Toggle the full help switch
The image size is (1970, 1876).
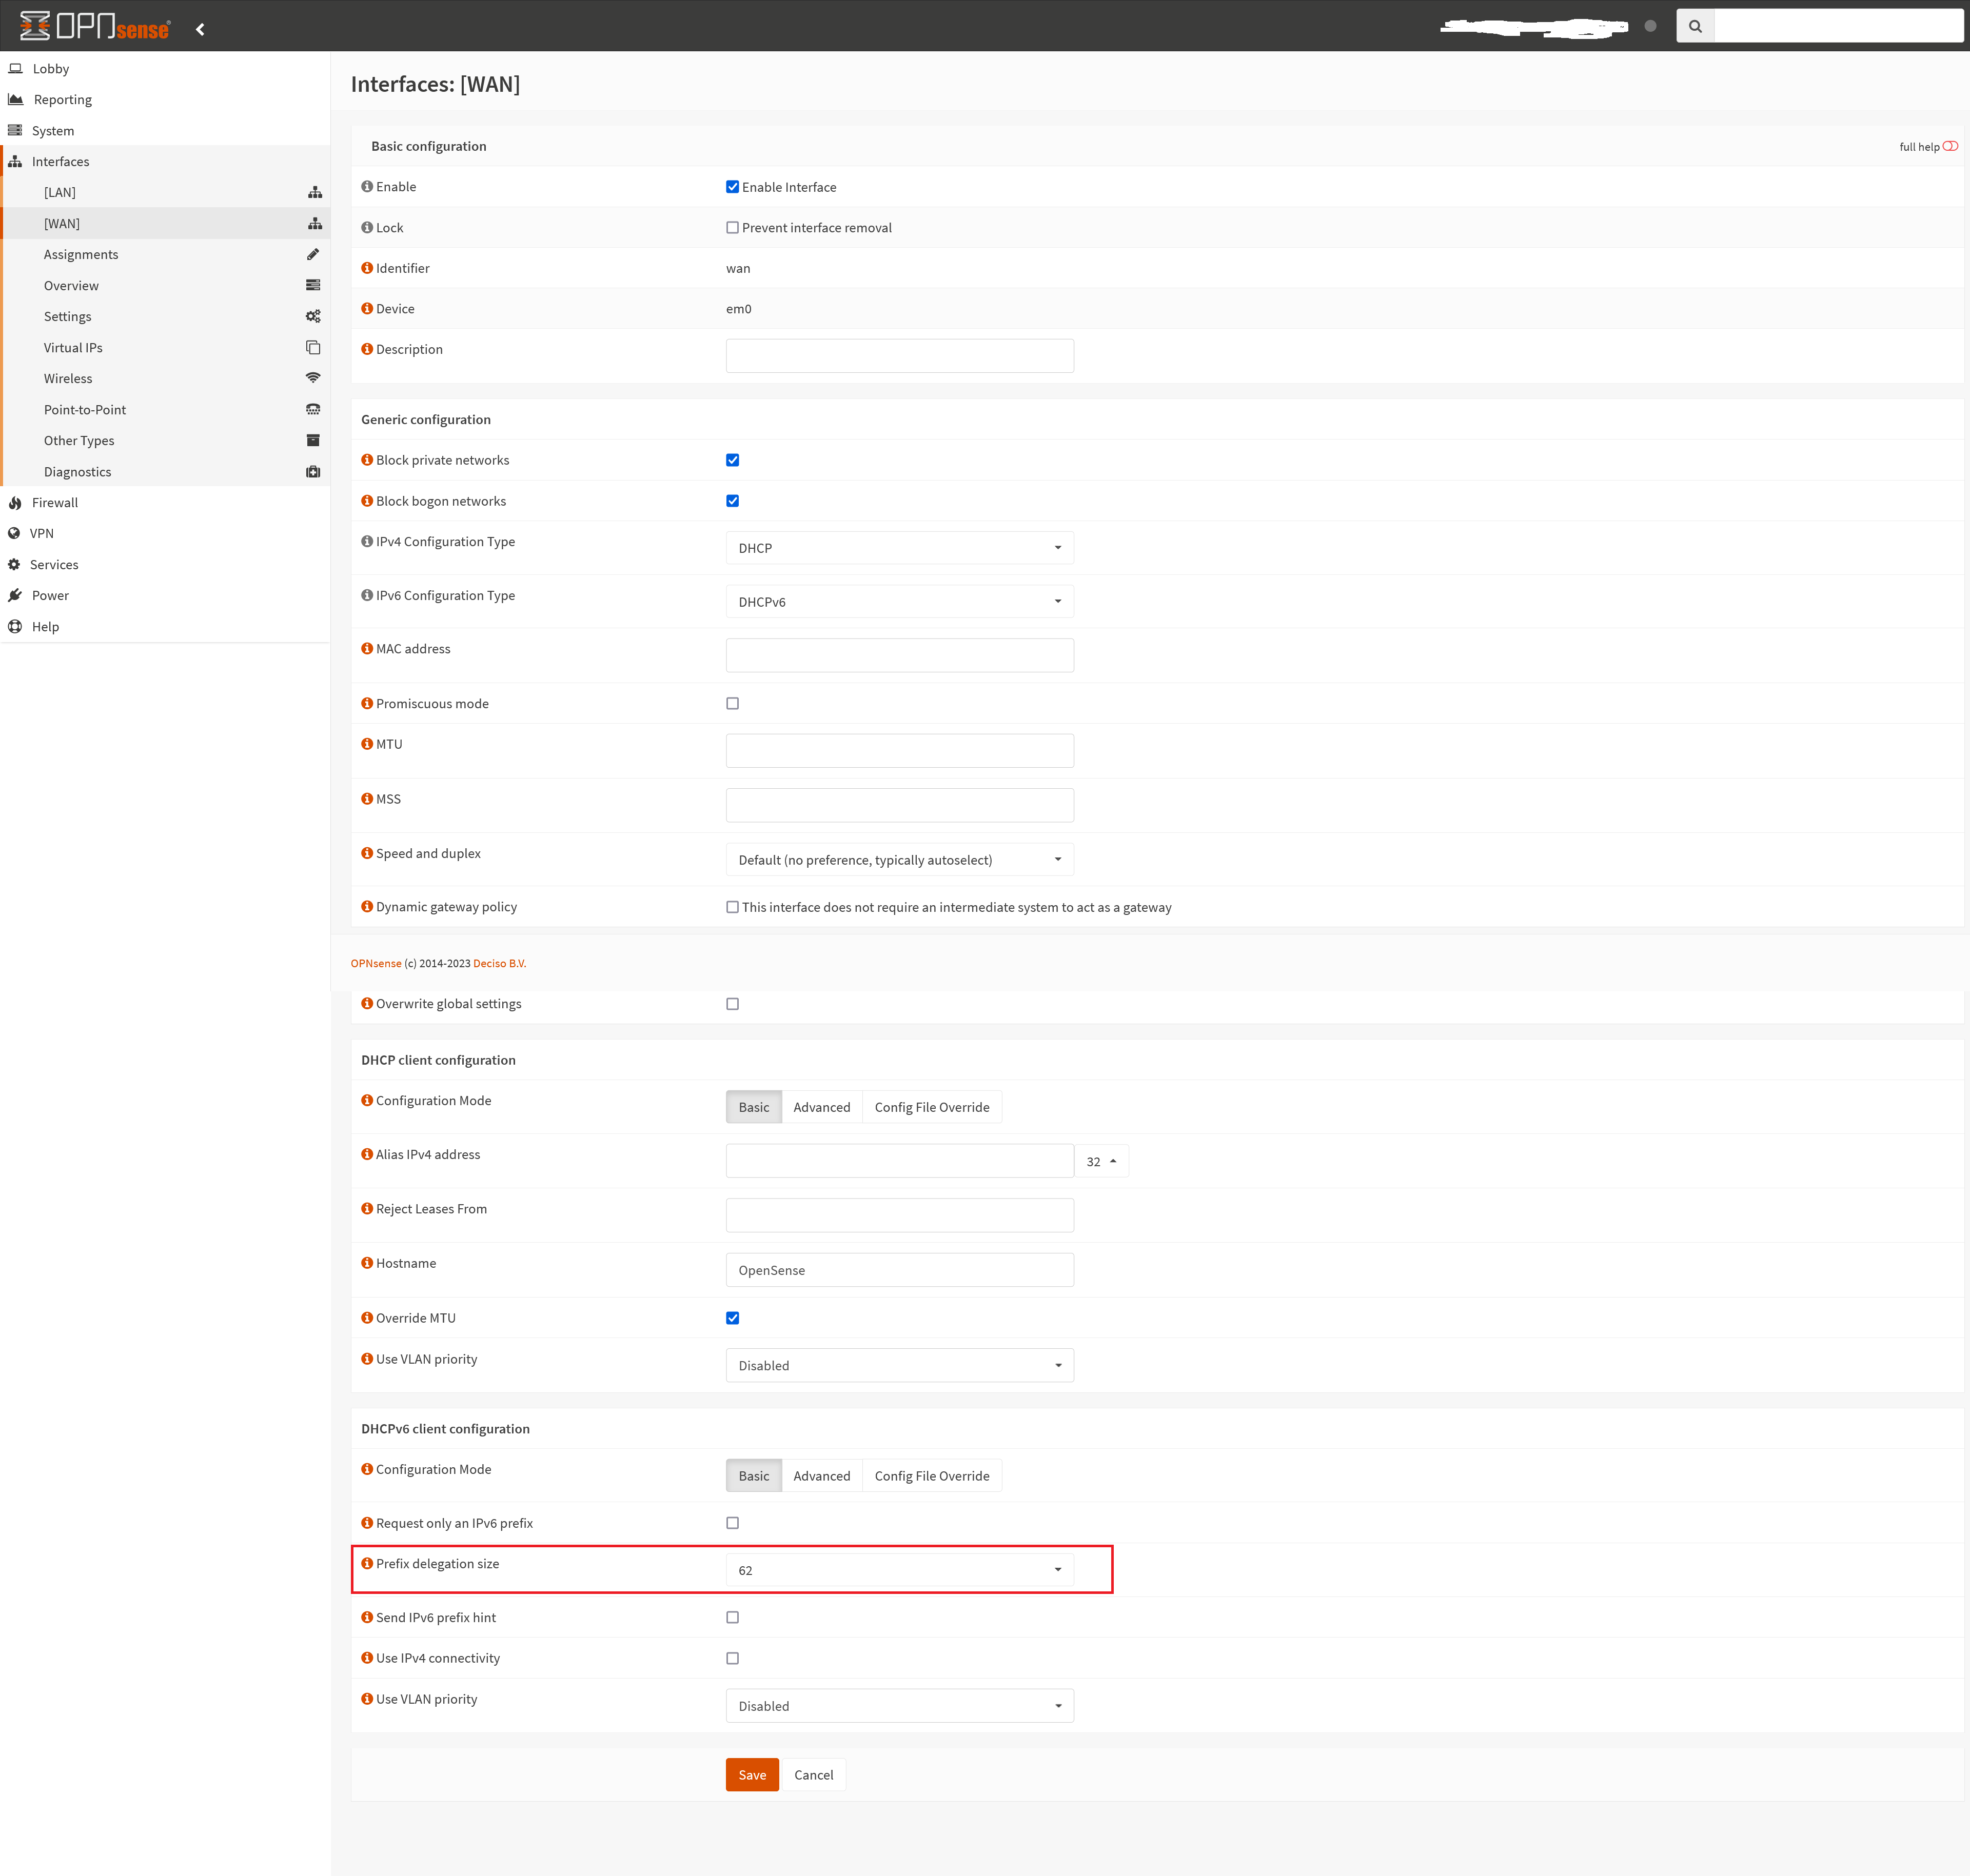[1950, 146]
